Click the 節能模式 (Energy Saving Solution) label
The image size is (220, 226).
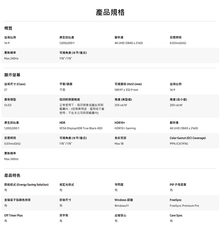26,185
